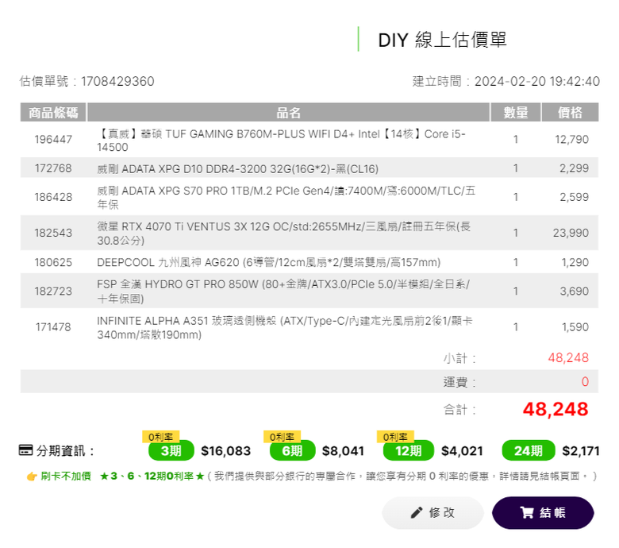This screenshot has width=619, height=548.
Task: Click the credit card icon beside 分期資訊
Action: [x=25, y=450]
